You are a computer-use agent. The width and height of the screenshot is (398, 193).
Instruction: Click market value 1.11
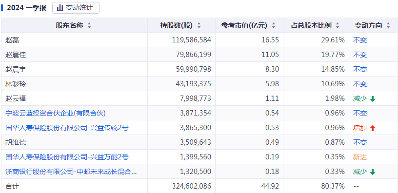click(272, 98)
